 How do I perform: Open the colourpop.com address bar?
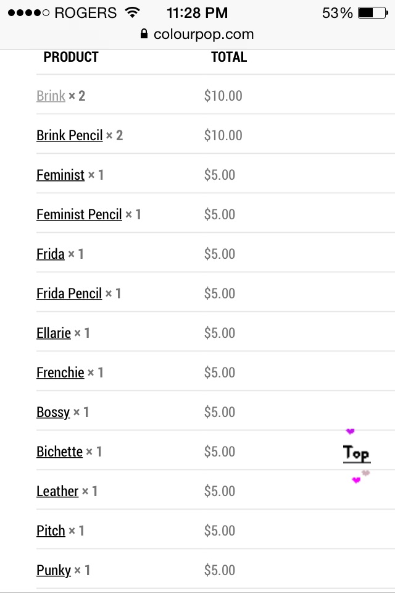[x=197, y=34]
